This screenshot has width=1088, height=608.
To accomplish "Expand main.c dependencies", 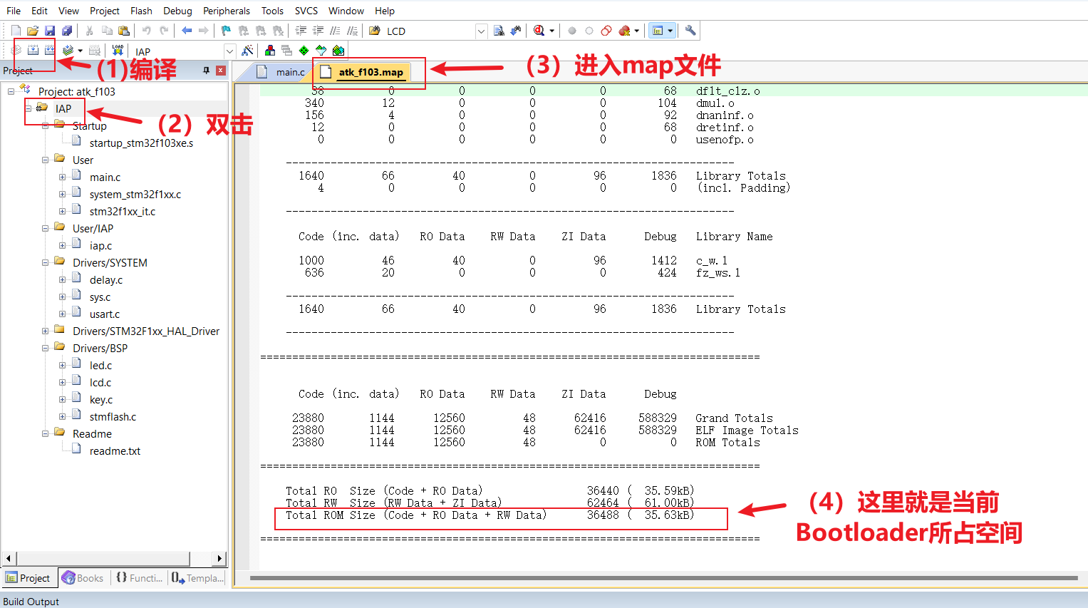I will tap(62, 177).
